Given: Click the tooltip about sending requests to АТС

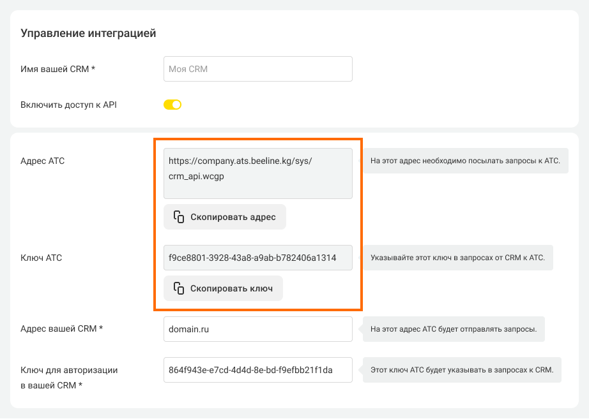Looking at the screenshot, I should coord(465,161).
